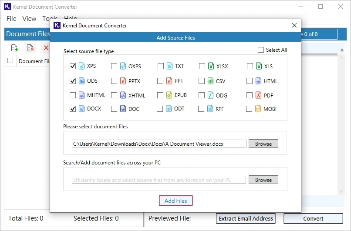Click the red X delete icon in main window
351x231 pixels.
46,48
